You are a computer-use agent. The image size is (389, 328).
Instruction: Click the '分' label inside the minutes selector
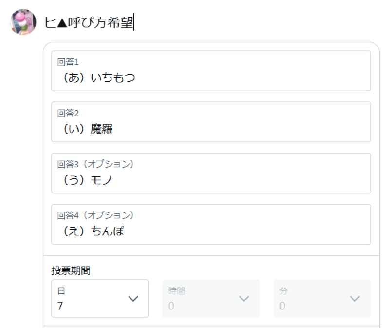click(x=283, y=291)
